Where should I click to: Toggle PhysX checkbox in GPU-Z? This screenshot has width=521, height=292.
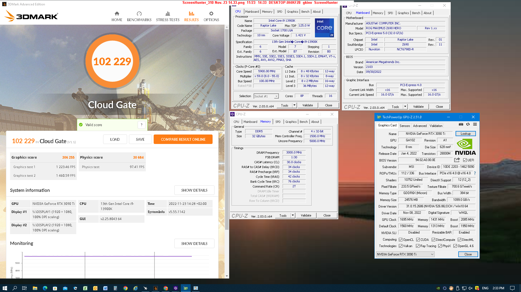(x=440, y=246)
